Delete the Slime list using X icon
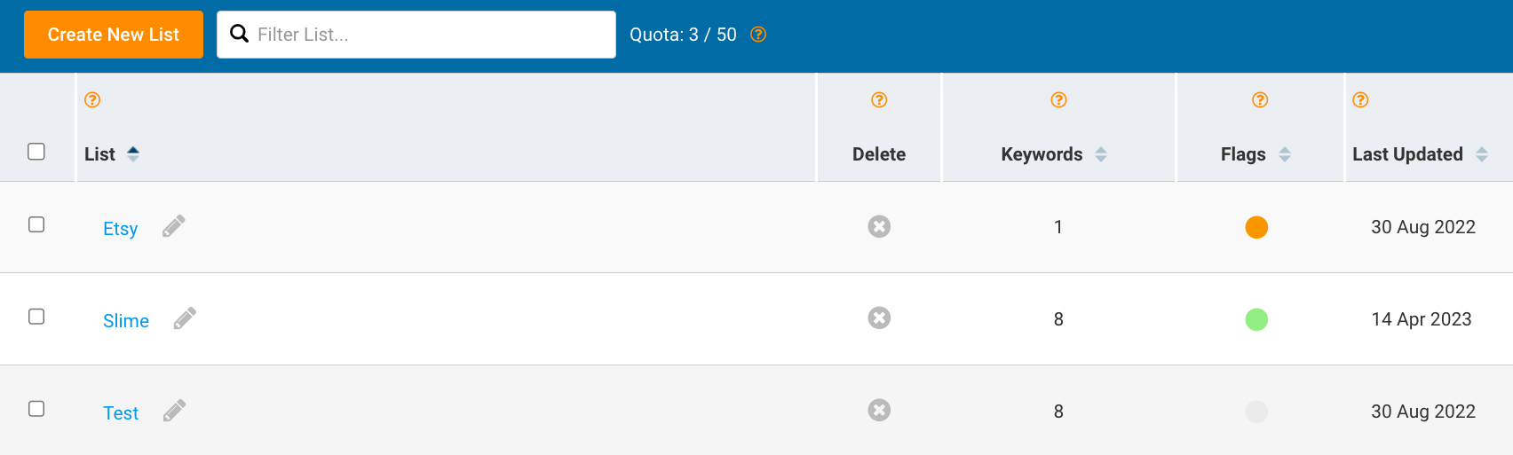The height and width of the screenshot is (455, 1513). tap(879, 318)
